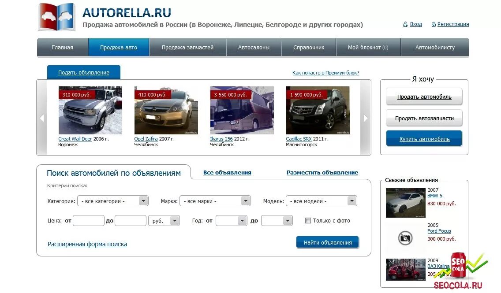Click the 310 000 руб. price badge
The width and height of the screenshot is (501, 293).
point(77,95)
